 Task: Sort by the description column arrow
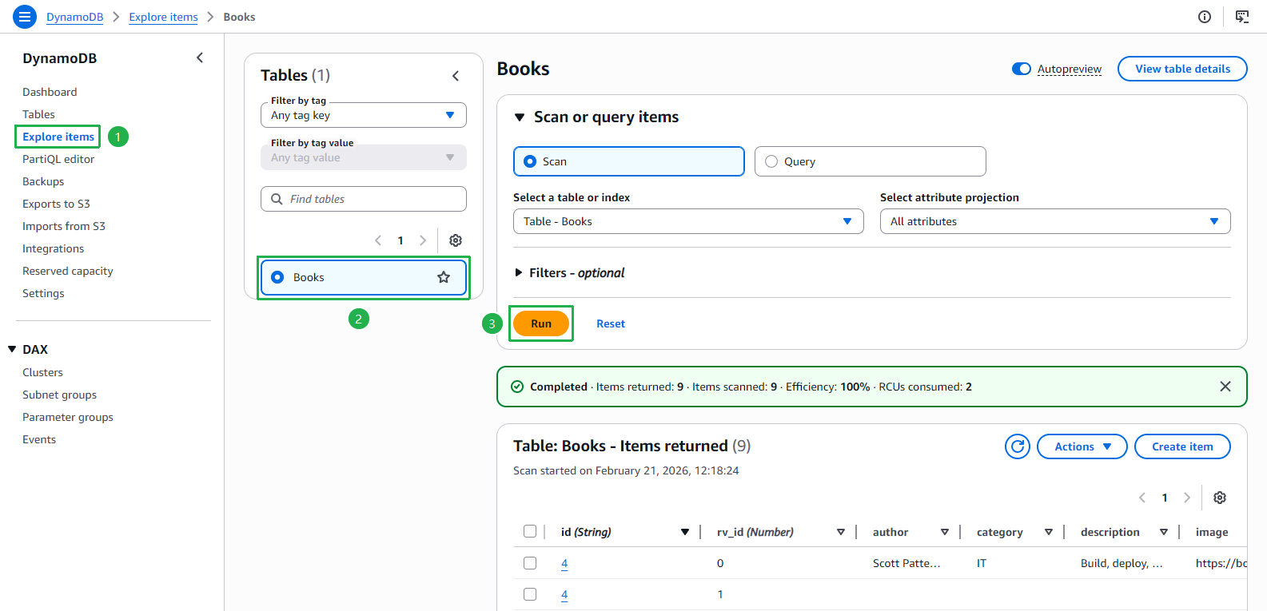[x=1164, y=532]
